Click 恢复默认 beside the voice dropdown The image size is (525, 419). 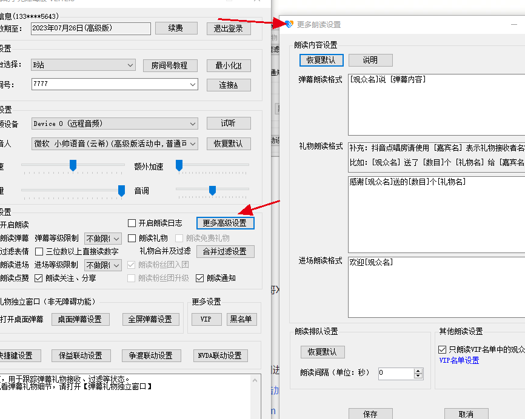(x=229, y=144)
